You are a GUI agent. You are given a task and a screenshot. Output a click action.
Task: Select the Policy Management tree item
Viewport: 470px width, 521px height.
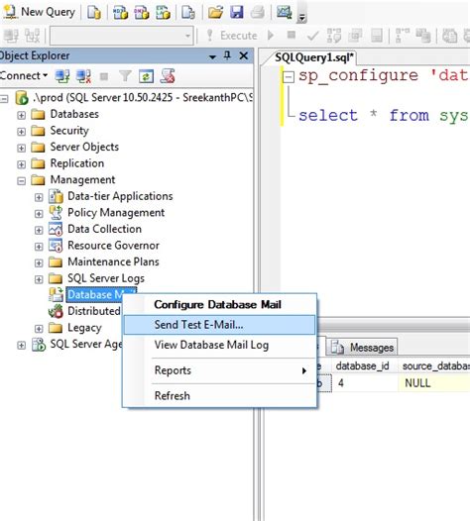116,212
